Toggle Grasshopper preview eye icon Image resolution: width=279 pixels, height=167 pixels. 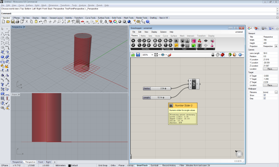163,55
